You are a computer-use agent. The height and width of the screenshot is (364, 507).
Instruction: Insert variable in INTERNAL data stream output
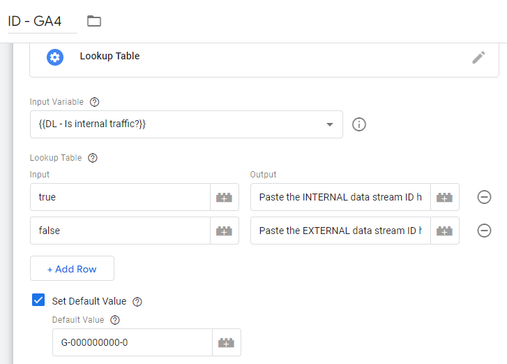point(445,197)
